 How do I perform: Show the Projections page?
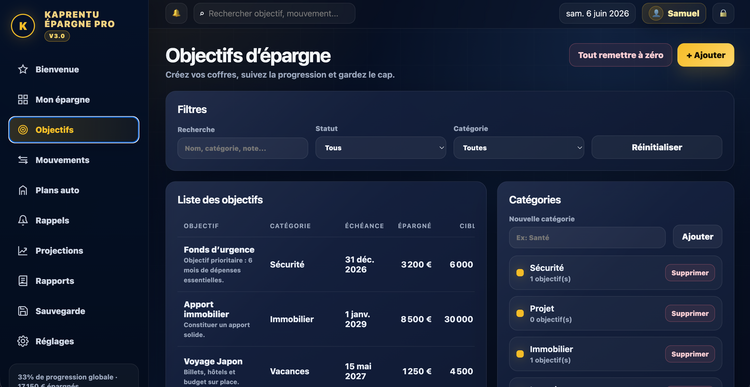[74, 251]
